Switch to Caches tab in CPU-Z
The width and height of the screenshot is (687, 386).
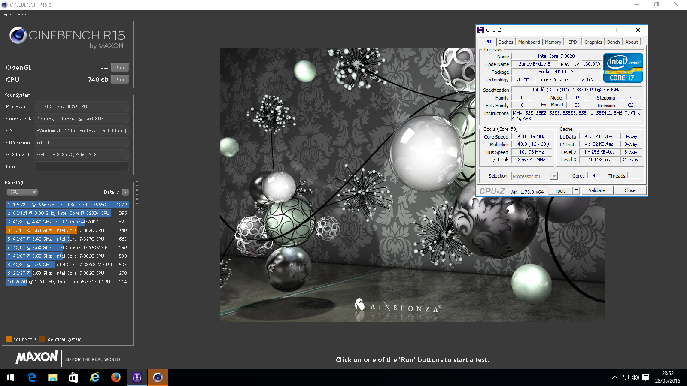(x=506, y=42)
